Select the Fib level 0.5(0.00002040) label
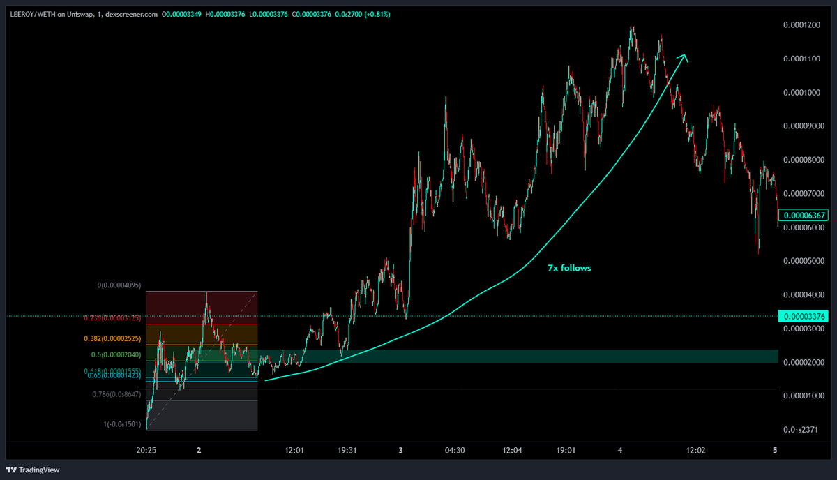 click(x=116, y=355)
